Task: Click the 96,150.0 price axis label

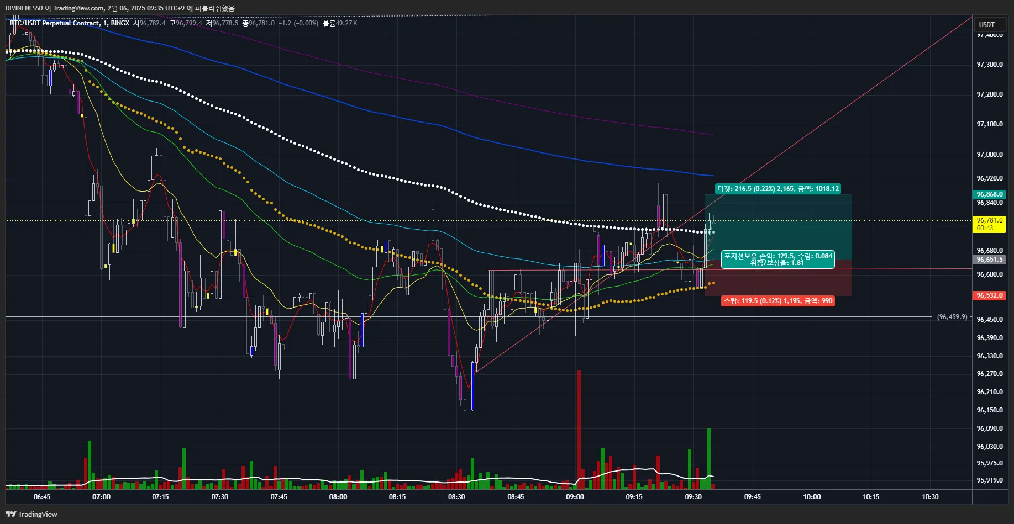Action: pyautogui.click(x=990, y=410)
